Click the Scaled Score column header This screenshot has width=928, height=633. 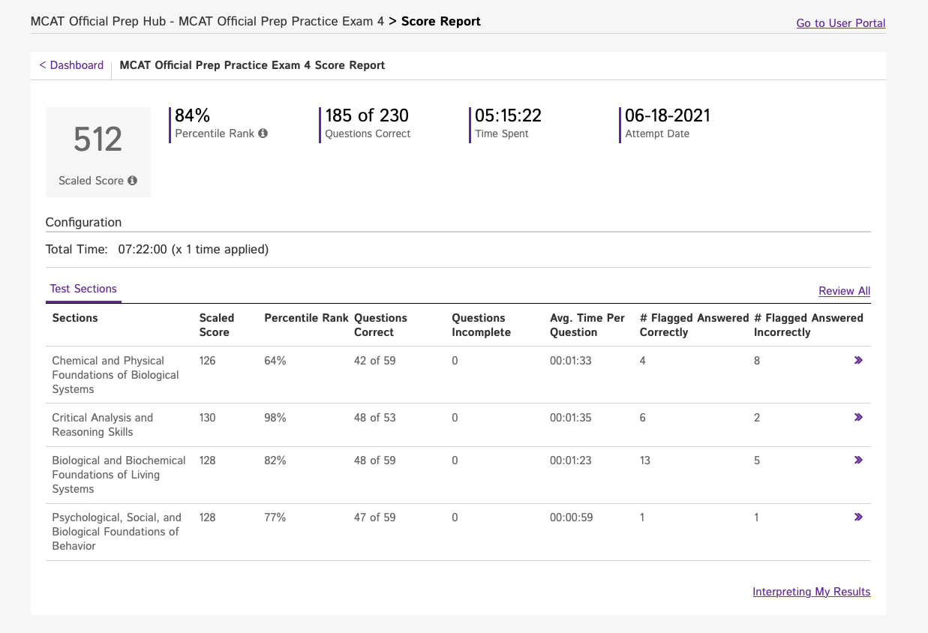click(x=217, y=325)
